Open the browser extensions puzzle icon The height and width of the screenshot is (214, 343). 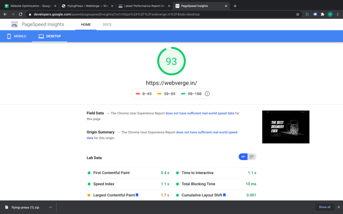(x=322, y=14)
